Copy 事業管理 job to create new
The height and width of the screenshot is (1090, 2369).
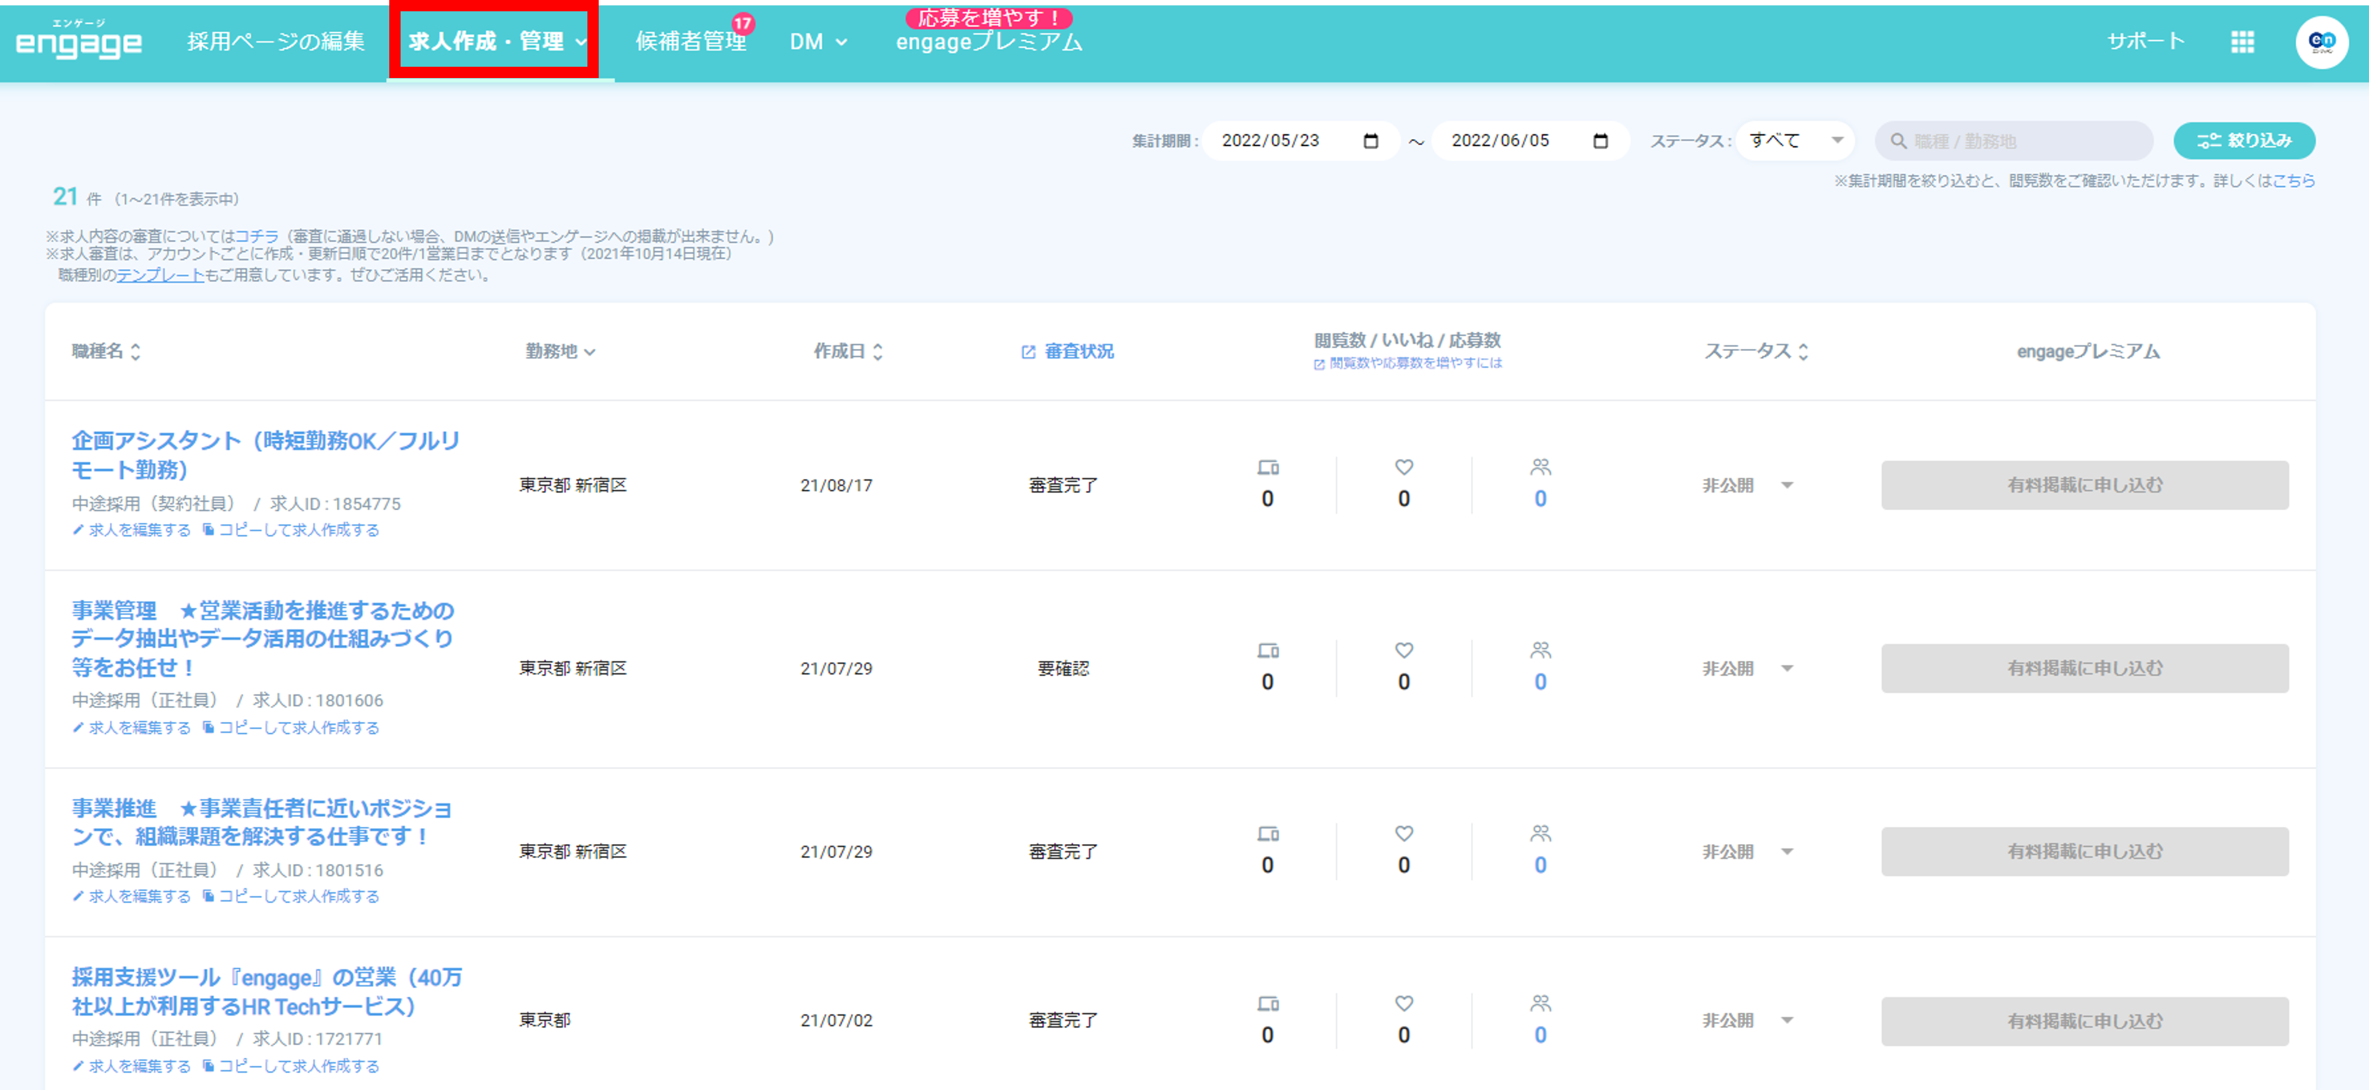coord(291,727)
